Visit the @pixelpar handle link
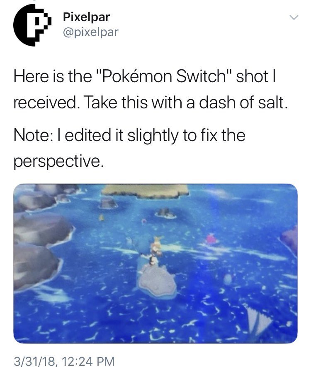311x367 pixels. (x=91, y=32)
